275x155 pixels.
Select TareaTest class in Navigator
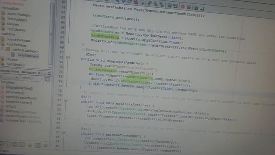point(8,82)
